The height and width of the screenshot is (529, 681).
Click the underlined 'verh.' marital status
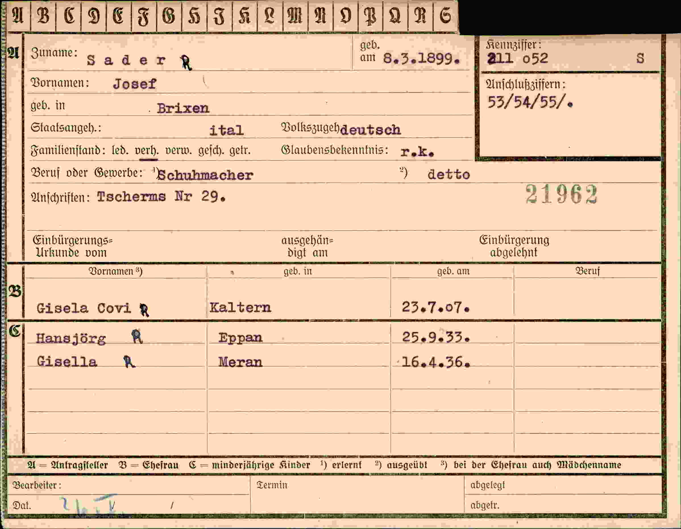pyautogui.click(x=147, y=151)
